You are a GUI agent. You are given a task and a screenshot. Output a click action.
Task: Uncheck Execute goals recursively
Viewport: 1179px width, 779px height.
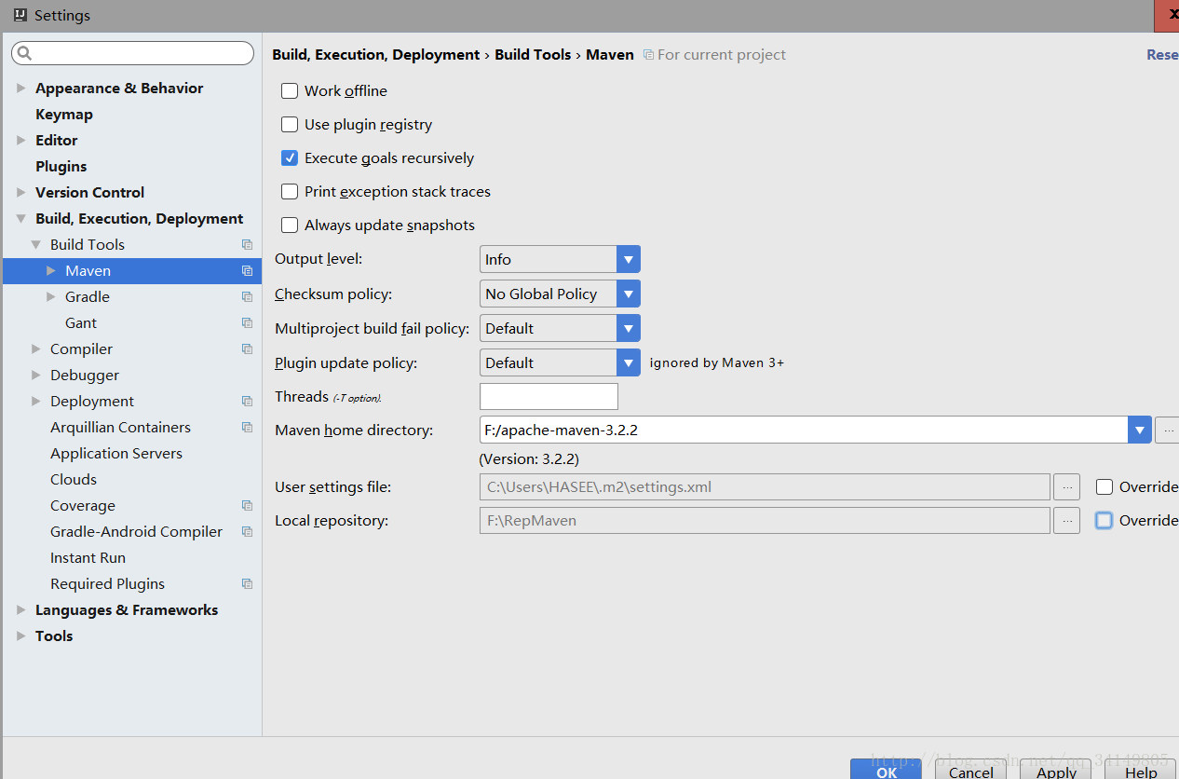[x=290, y=157]
